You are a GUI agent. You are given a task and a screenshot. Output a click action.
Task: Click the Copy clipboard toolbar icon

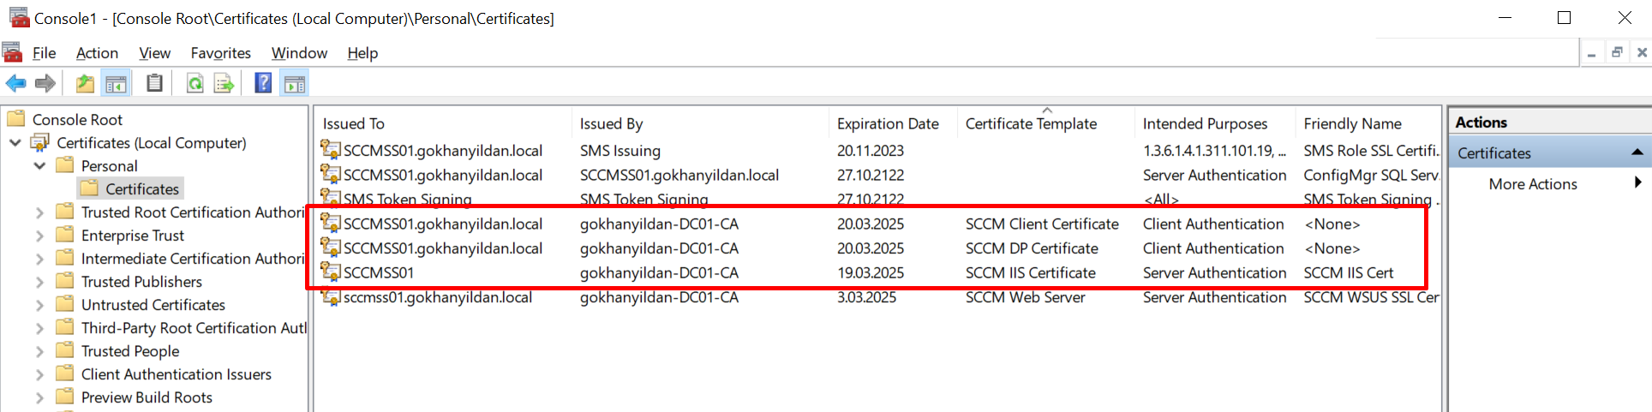pos(154,83)
